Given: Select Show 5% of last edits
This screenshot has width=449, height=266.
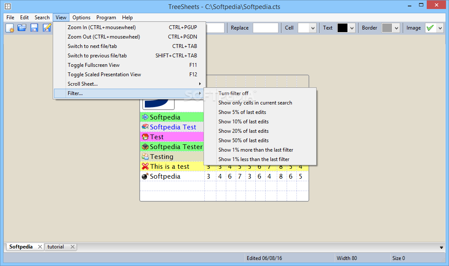Looking at the screenshot, I should pos(260,112).
